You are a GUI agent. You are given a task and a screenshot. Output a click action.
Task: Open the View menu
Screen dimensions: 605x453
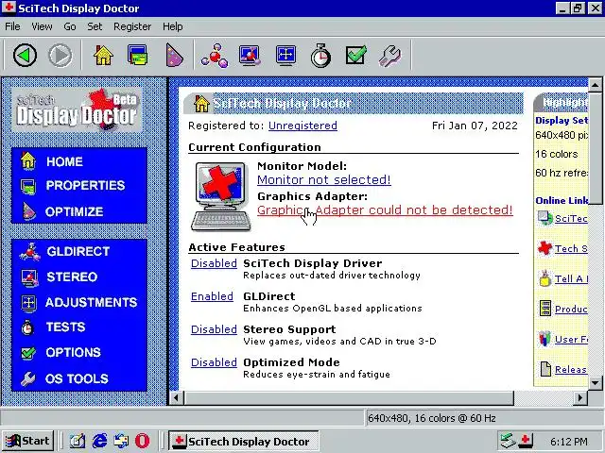click(42, 26)
